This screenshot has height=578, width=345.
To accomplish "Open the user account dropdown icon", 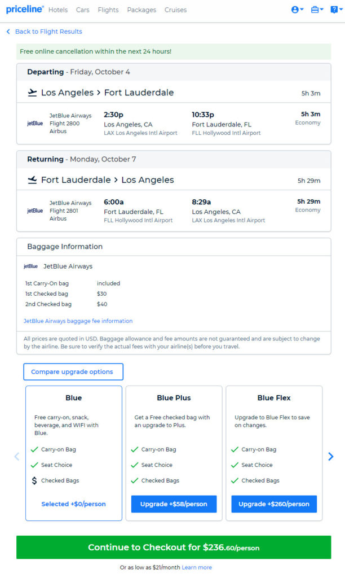I will [x=297, y=10].
